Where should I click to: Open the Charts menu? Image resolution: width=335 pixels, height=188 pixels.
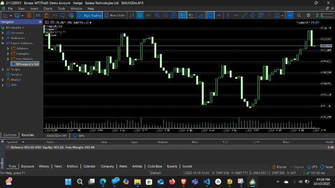(48, 8)
